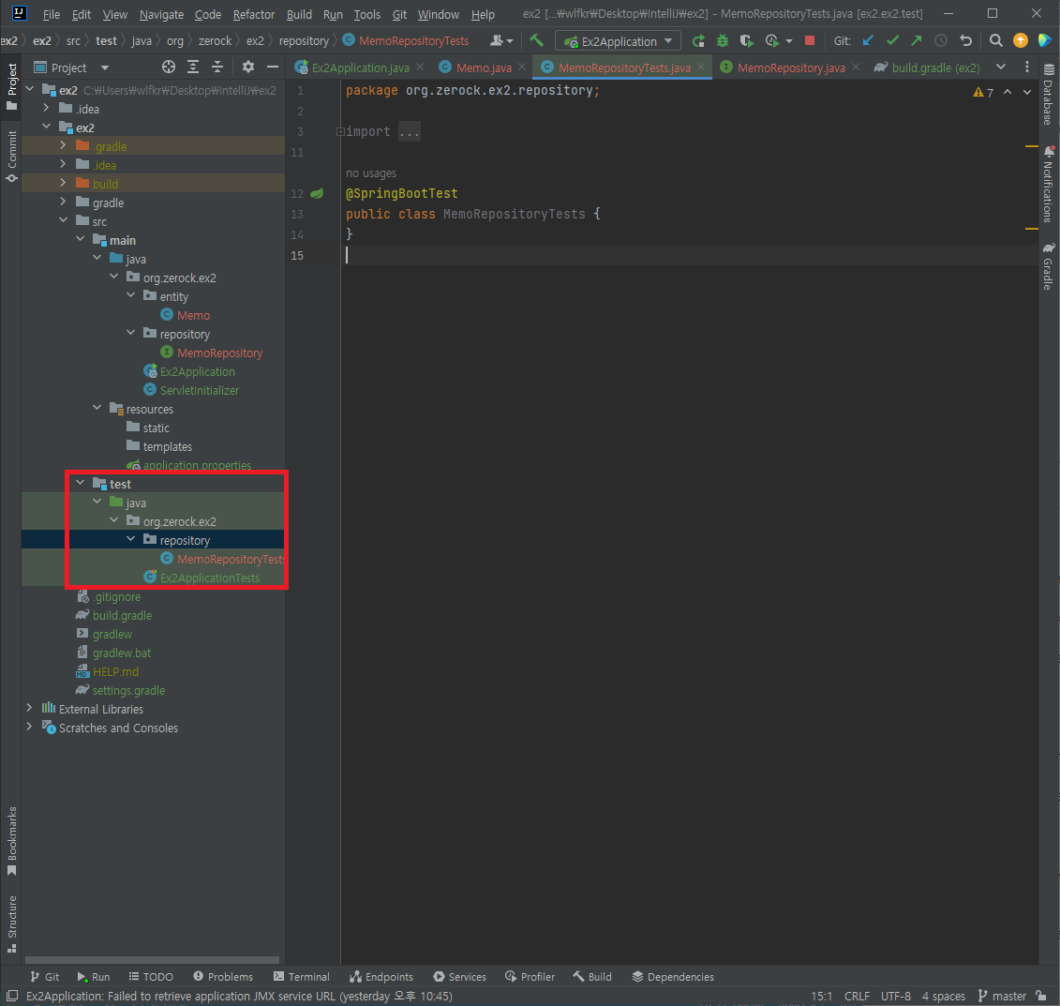
Task: Switch to the Memo.java editor tab
Action: [x=484, y=68]
